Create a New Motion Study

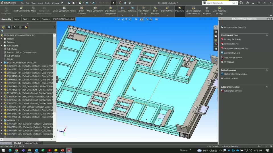click(x=144, y=11)
